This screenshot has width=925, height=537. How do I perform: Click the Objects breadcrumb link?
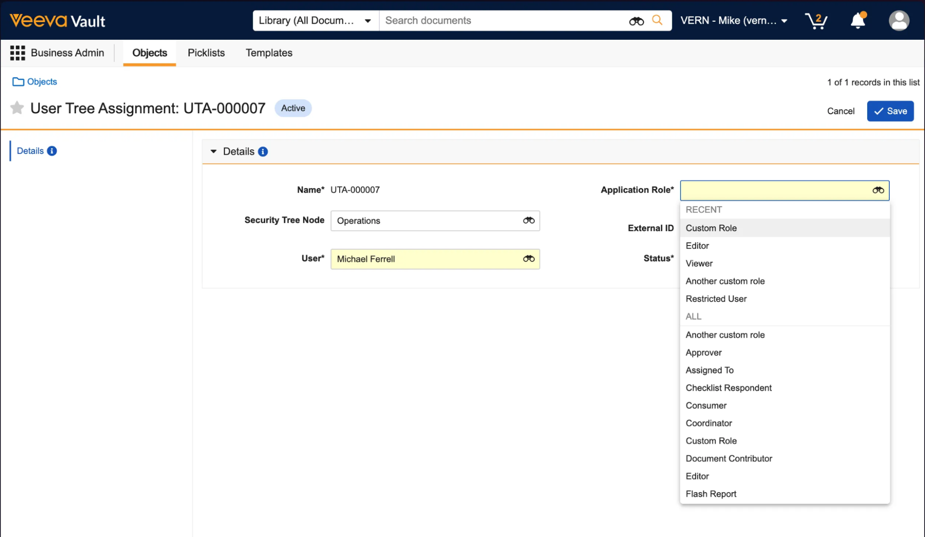pyautogui.click(x=42, y=82)
